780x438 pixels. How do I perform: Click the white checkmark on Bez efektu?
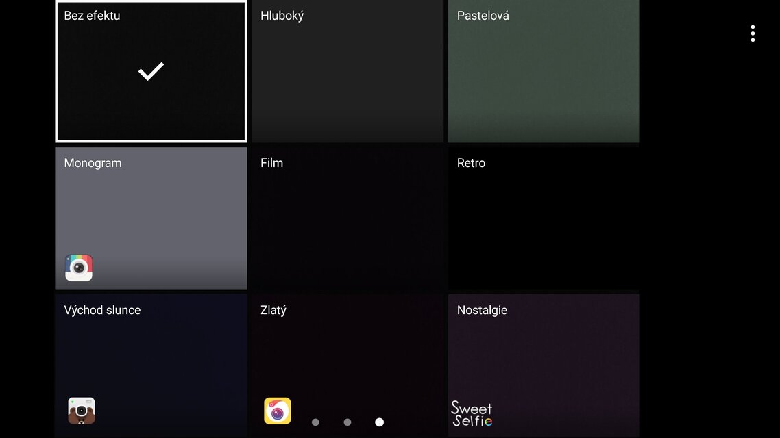[x=151, y=71]
